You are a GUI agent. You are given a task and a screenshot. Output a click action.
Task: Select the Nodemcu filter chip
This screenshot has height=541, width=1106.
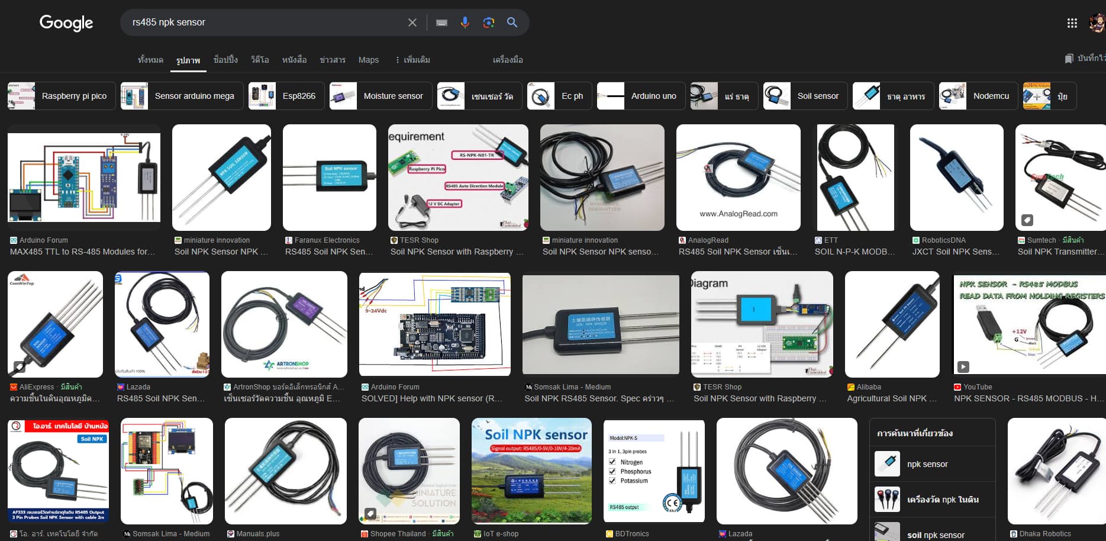979,96
